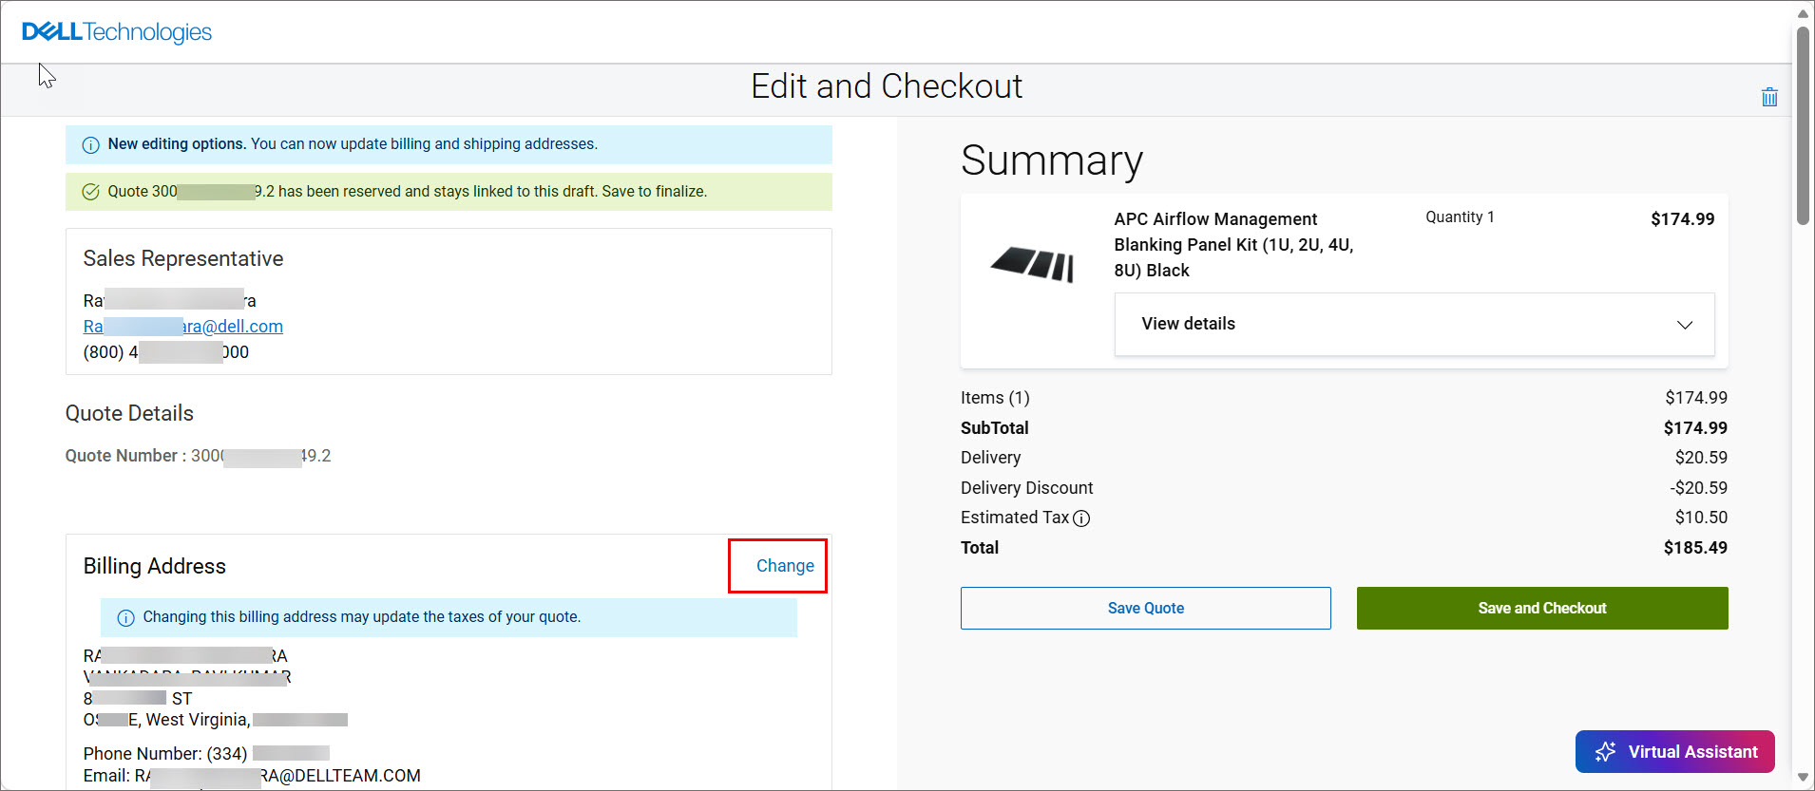Click the scrollbar up arrow
The width and height of the screenshot is (1815, 791).
coord(1803,13)
